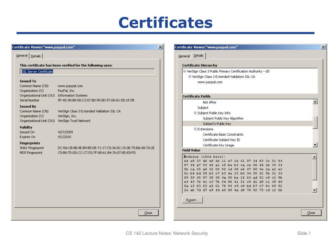
Task: Select VeriSign Class 3 Extended Validation SSL CA in hierarchy
Action: coord(224,77)
